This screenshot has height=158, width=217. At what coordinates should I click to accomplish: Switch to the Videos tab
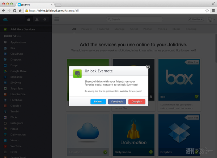162,29
